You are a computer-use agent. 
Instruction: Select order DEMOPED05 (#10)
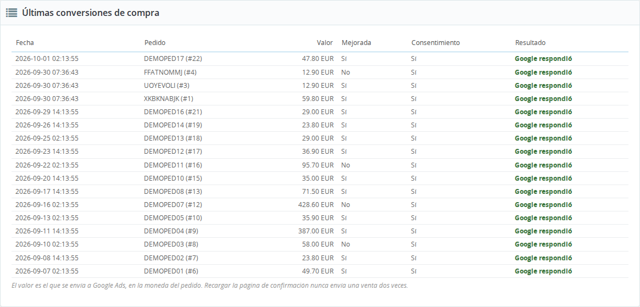tap(173, 217)
